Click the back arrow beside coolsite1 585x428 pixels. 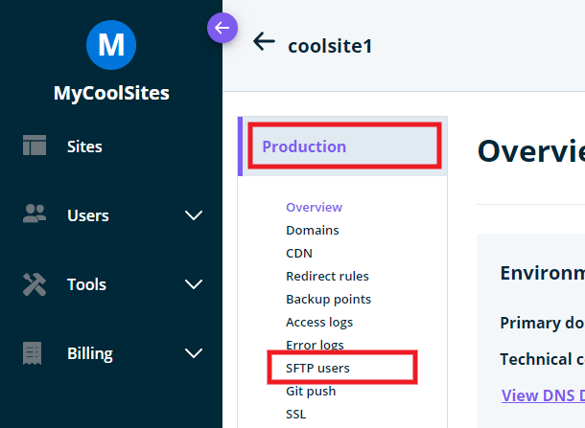(264, 41)
